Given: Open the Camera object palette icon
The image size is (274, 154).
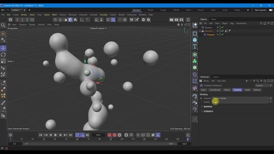Looking at the screenshot, I should click(195, 103).
